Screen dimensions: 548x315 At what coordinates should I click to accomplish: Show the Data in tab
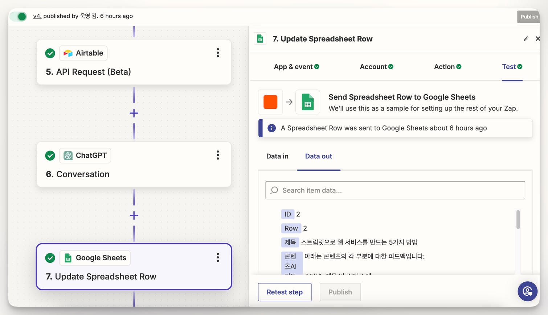click(x=277, y=156)
